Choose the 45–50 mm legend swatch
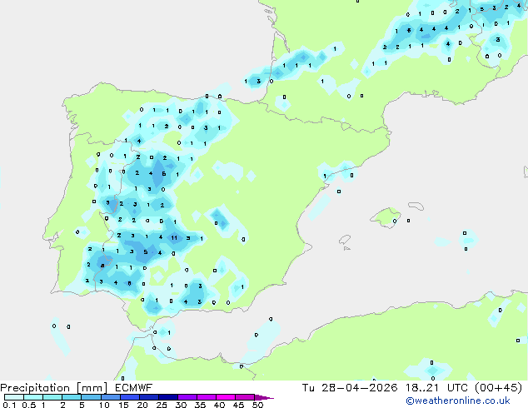Image resolution: width=528 pixels, height=408 pixels. pos(245,397)
